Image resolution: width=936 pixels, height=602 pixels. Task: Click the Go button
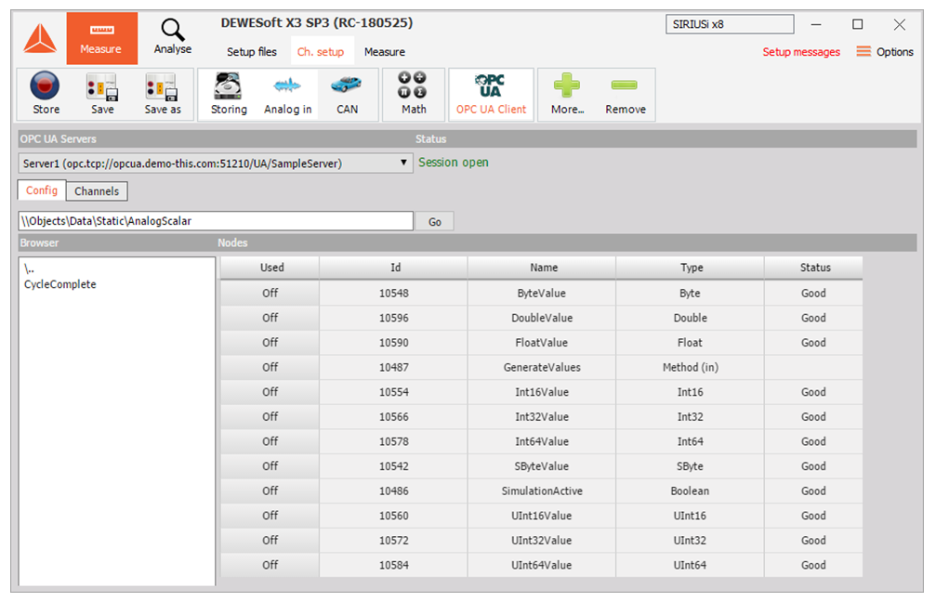click(x=435, y=221)
